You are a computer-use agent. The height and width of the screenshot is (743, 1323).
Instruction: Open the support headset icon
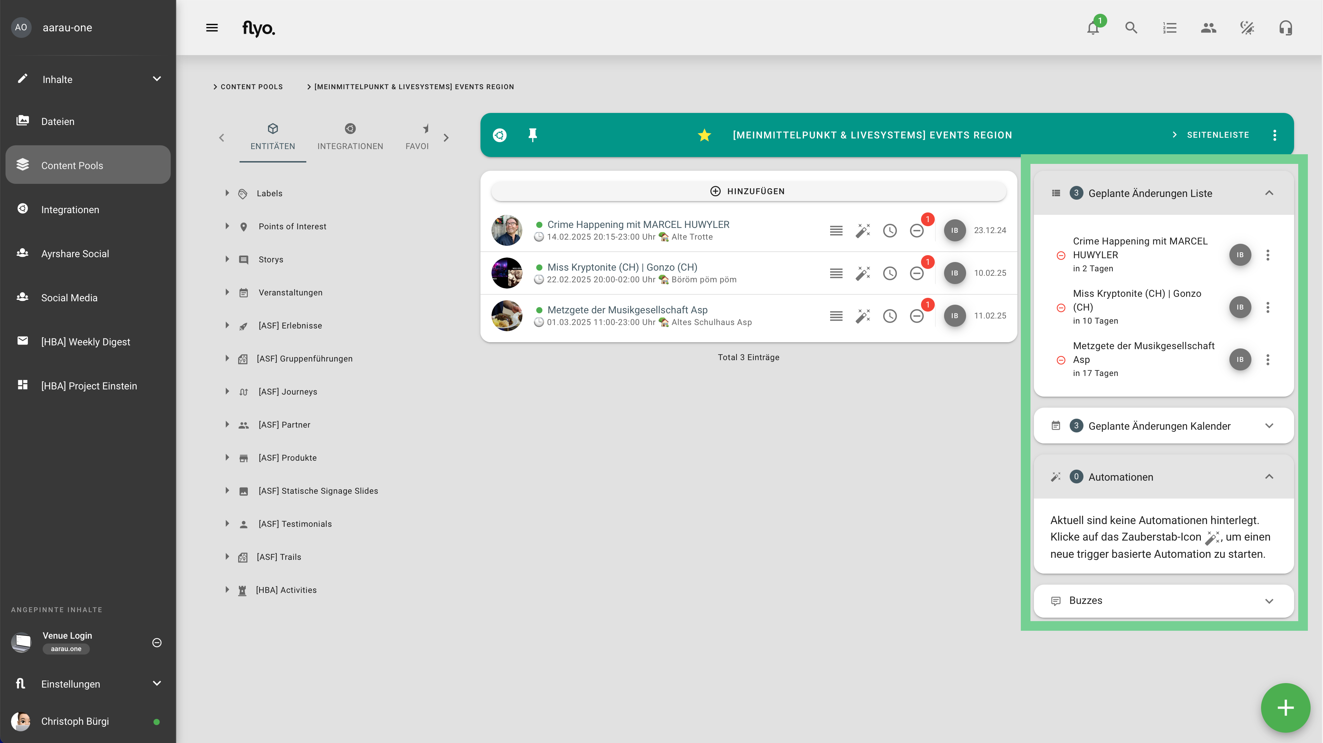(x=1285, y=28)
